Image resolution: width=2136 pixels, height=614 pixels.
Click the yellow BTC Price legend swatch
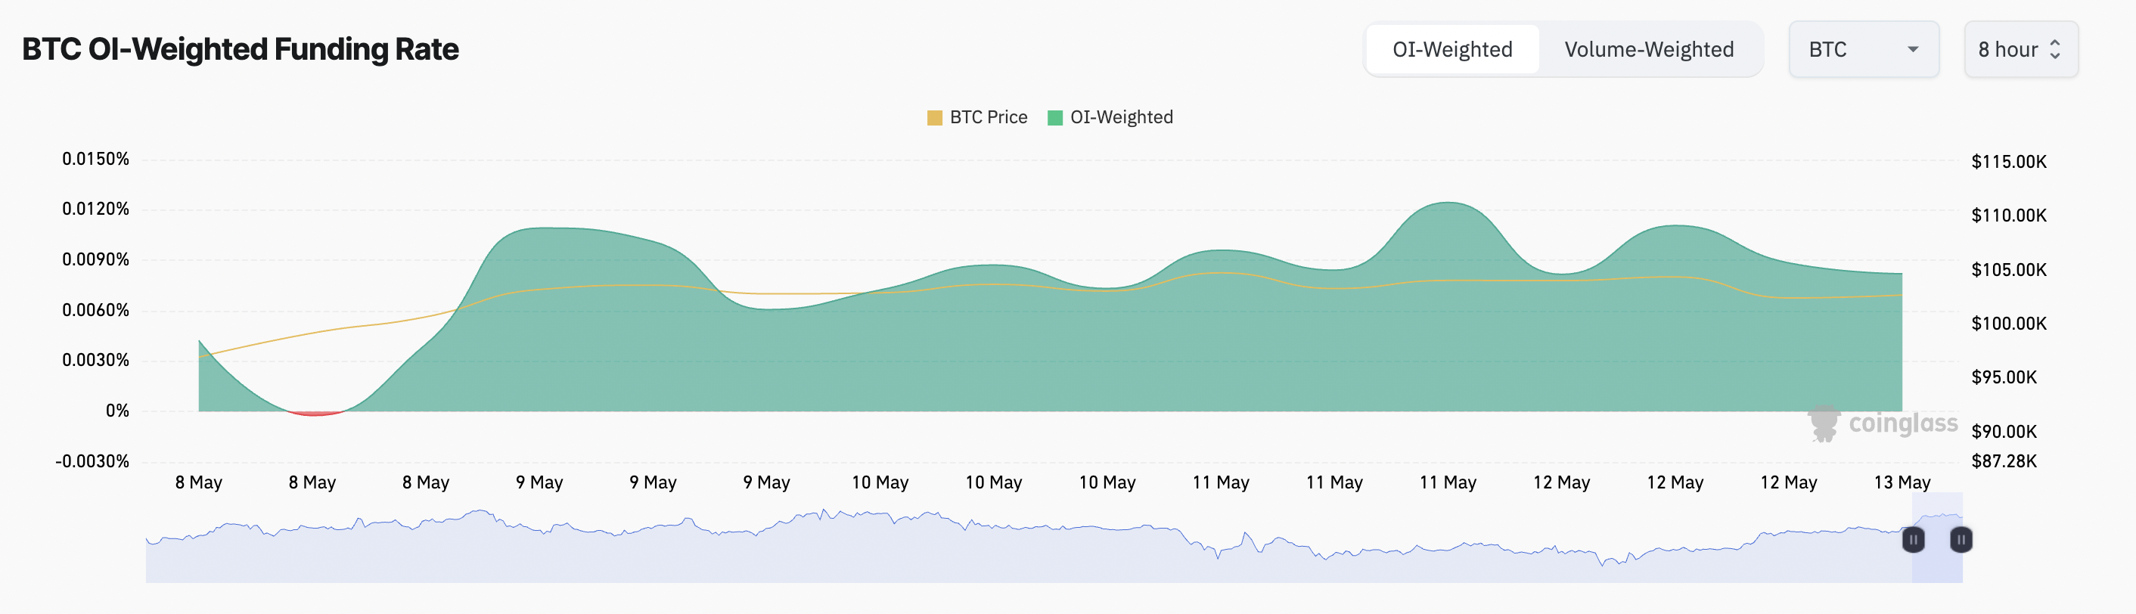click(935, 118)
